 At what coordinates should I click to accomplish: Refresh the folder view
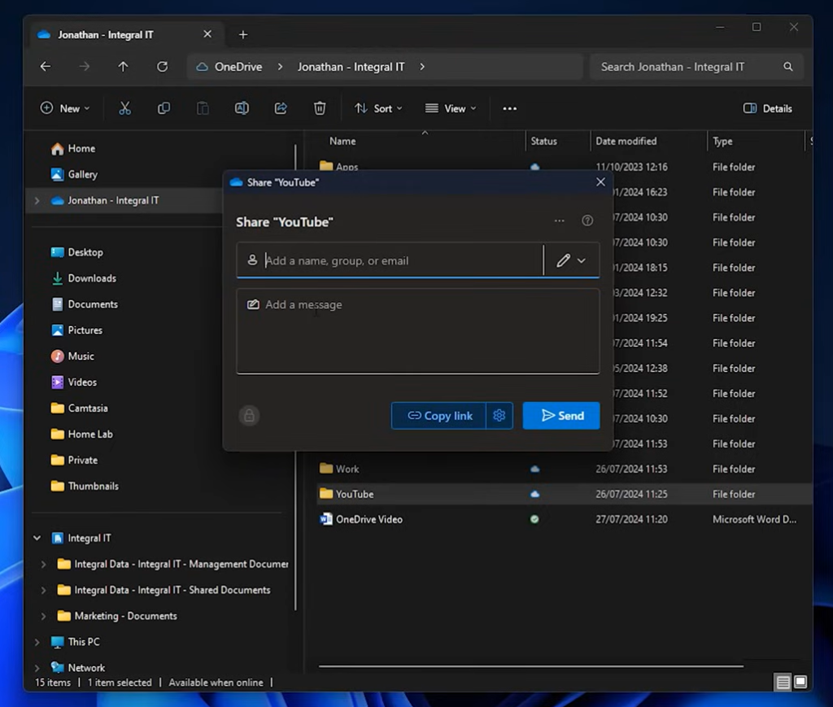point(162,67)
